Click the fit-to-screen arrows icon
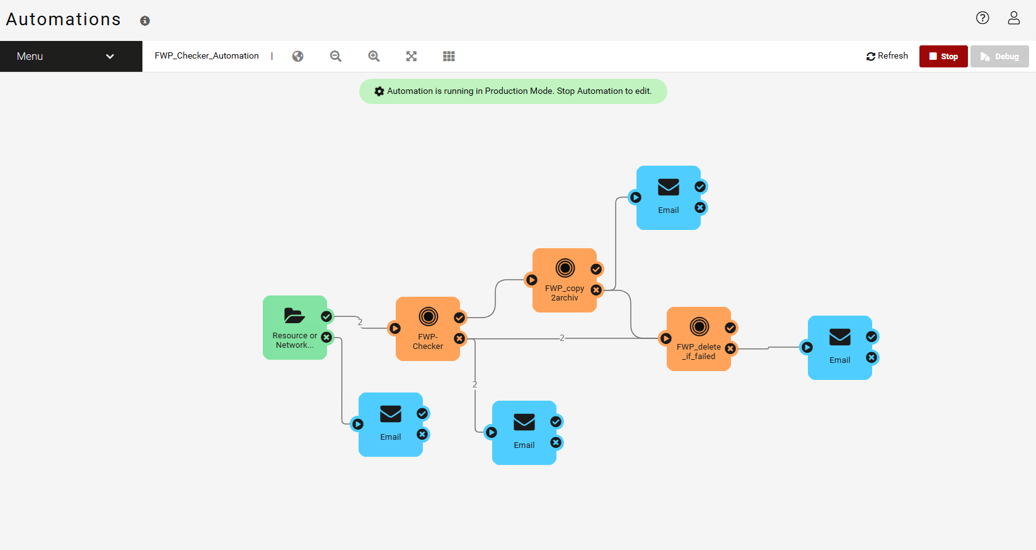The width and height of the screenshot is (1036, 550). coord(412,56)
